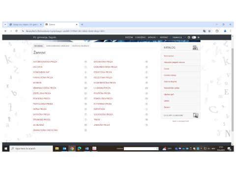Expand the arrow next to PRIJAVITE SE

point(185,37)
